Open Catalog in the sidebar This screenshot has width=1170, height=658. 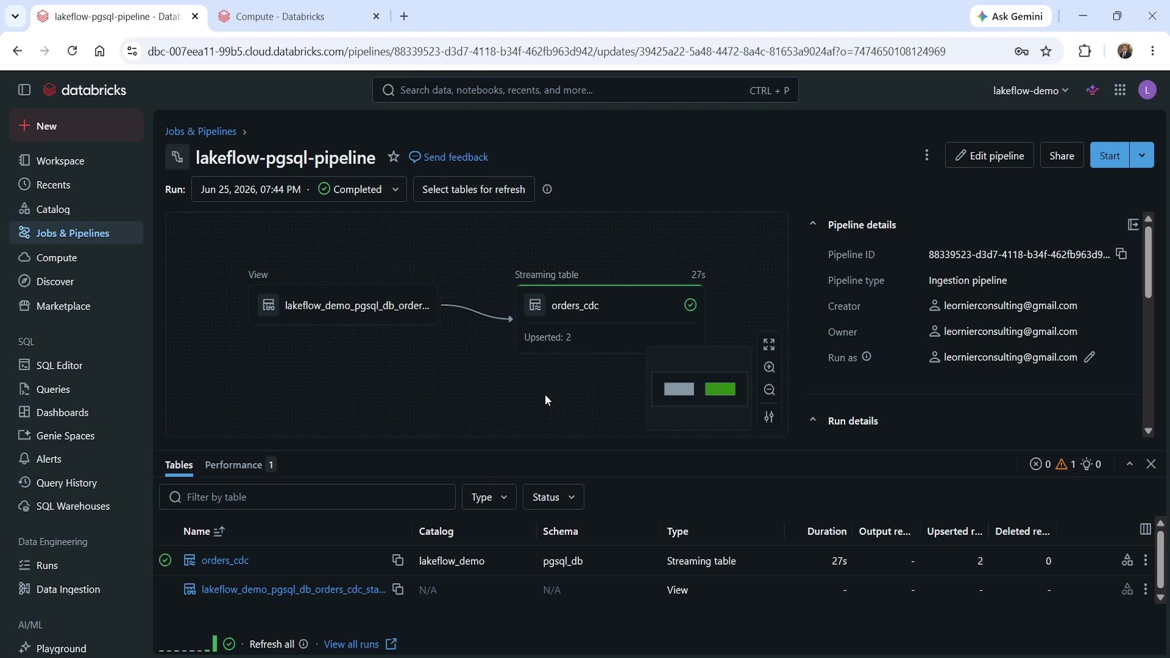[x=76, y=209]
